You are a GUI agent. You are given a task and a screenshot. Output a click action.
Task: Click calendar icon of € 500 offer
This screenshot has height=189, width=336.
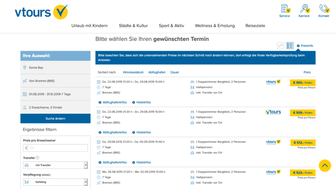(x=99, y=82)
